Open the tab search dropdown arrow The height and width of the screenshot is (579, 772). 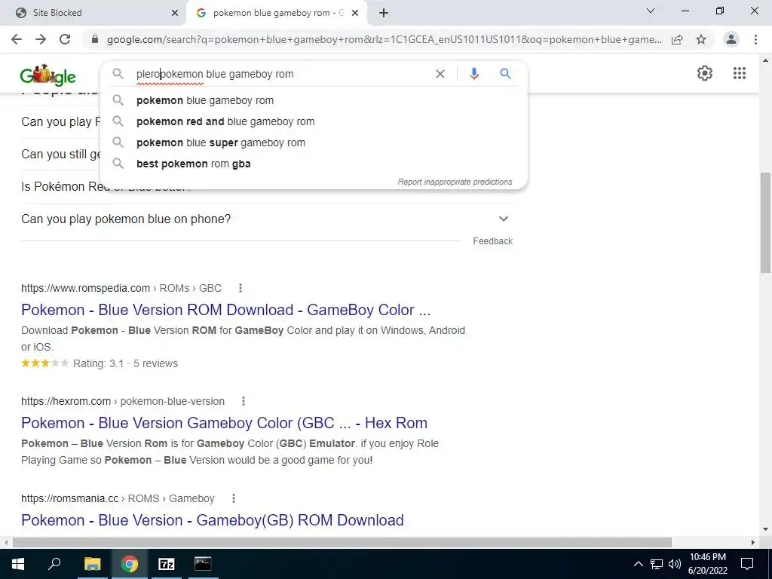(651, 11)
